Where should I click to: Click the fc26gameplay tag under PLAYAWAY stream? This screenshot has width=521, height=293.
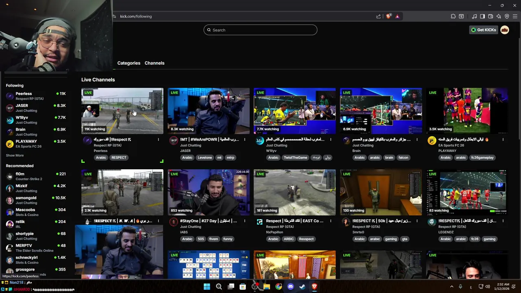[482, 157]
